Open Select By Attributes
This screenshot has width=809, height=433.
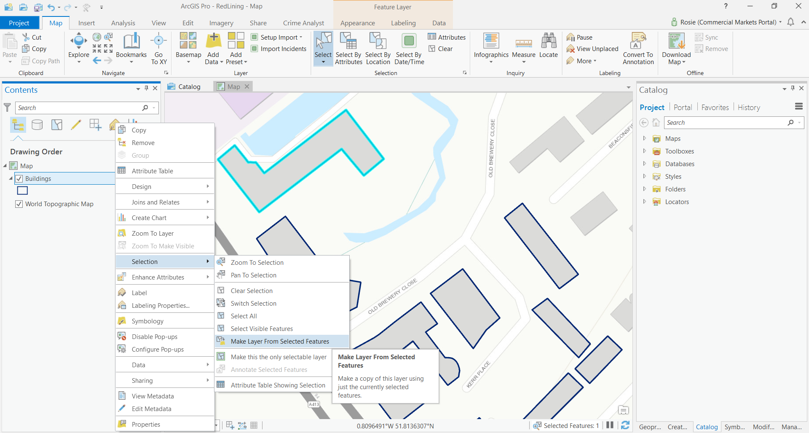click(348, 48)
